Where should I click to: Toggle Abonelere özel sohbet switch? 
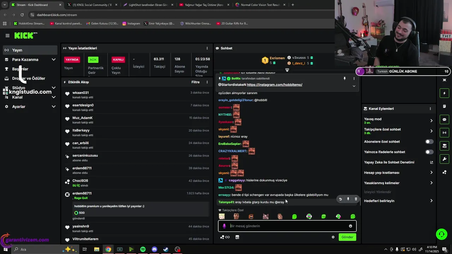click(429, 142)
